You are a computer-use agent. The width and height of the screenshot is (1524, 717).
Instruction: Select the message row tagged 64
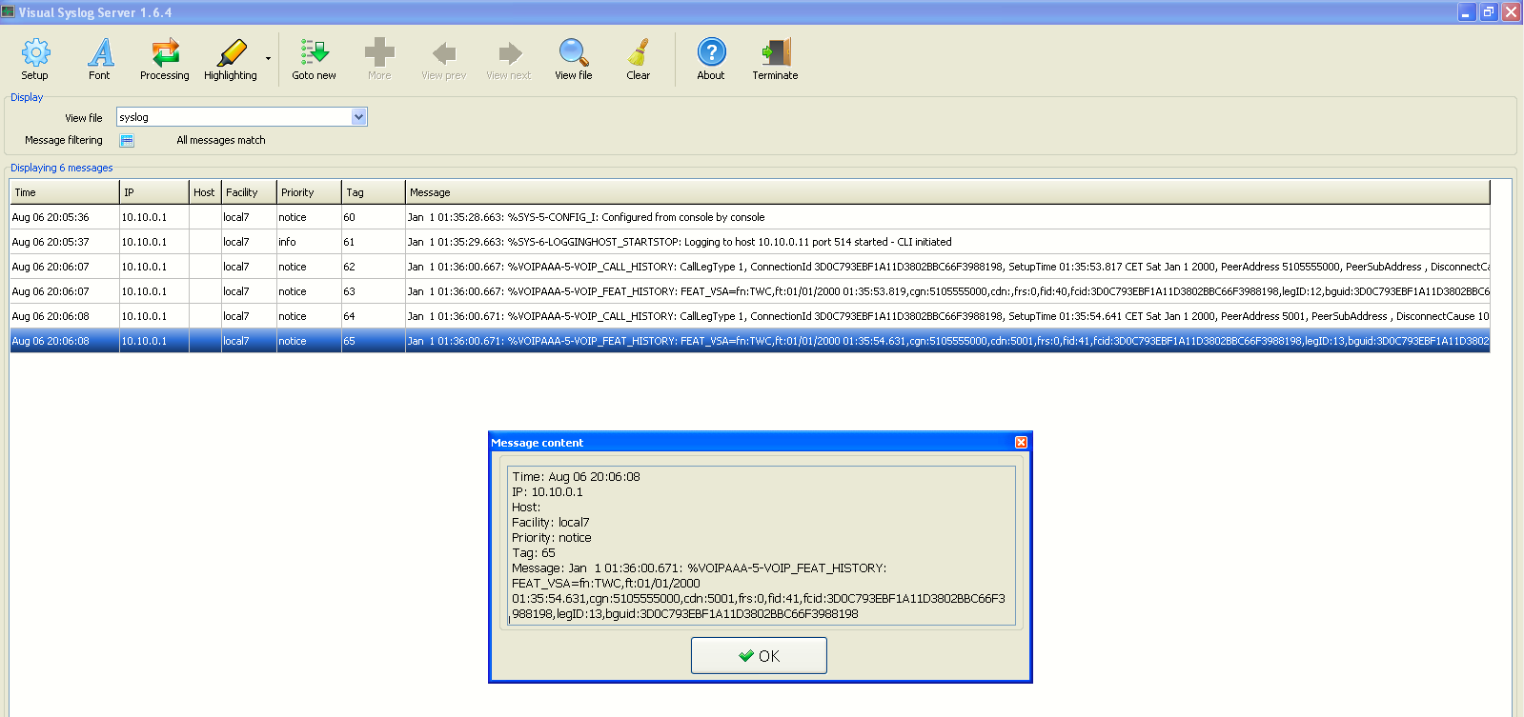[x=749, y=316]
